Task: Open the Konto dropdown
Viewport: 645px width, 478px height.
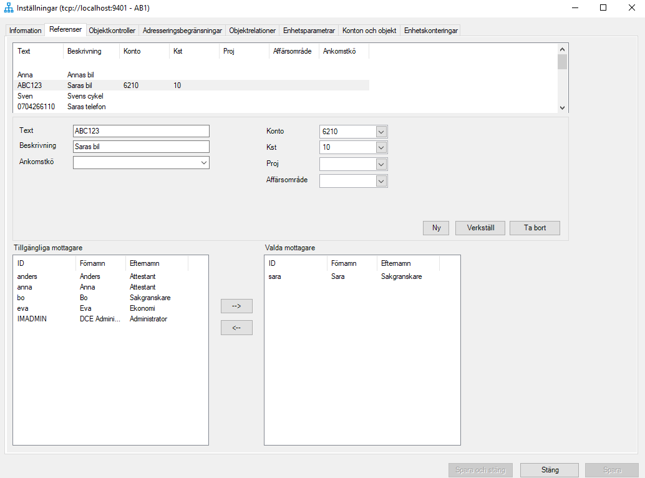Action: pyautogui.click(x=381, y=131)
